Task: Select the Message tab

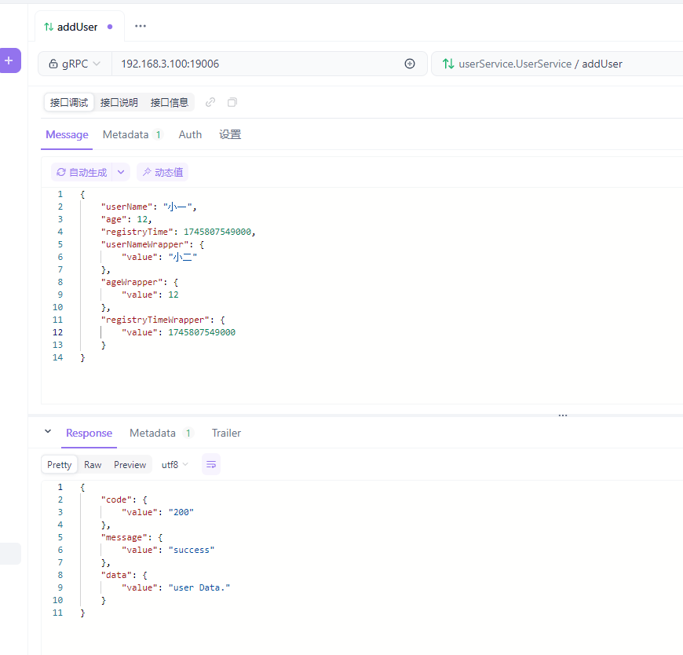Action: point(67,134)
